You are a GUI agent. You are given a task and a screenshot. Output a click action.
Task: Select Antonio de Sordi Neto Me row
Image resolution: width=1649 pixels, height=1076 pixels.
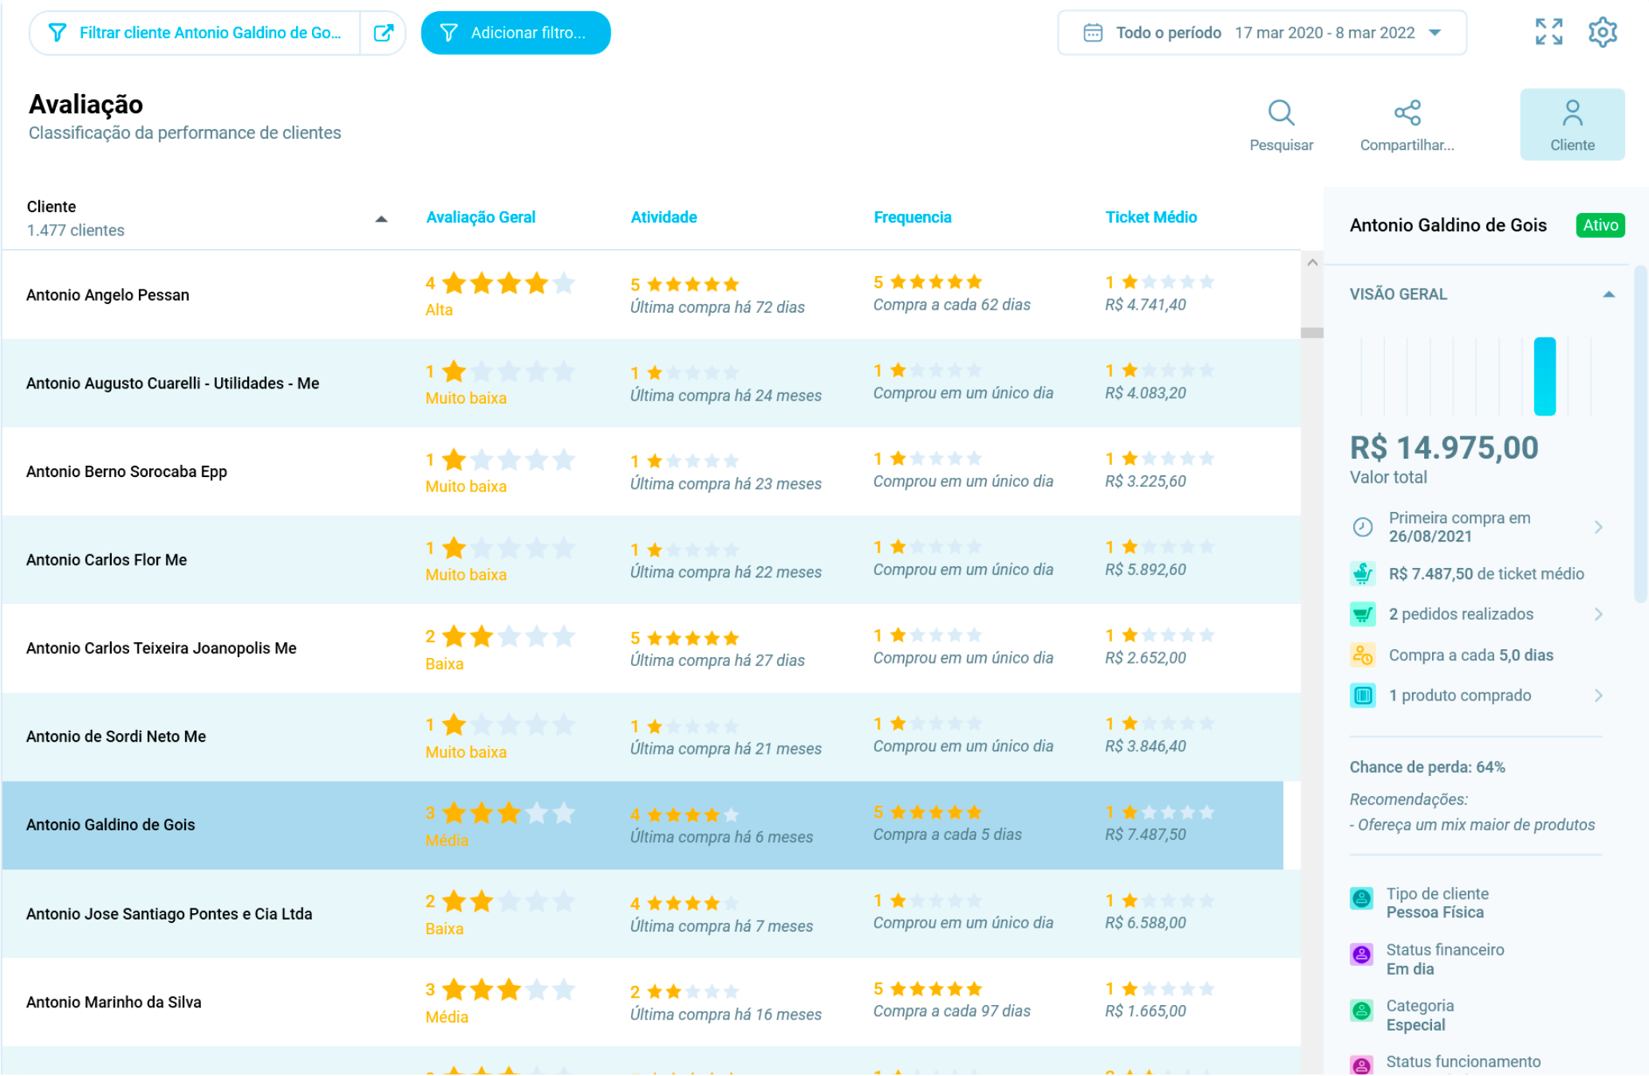(x=651, y=737)
